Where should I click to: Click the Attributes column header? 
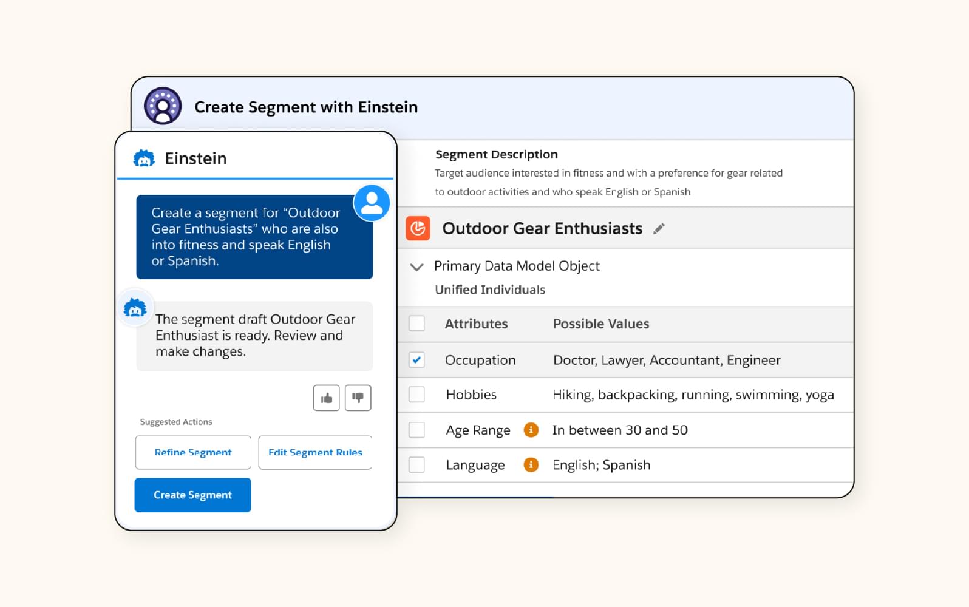coord(476,324)
